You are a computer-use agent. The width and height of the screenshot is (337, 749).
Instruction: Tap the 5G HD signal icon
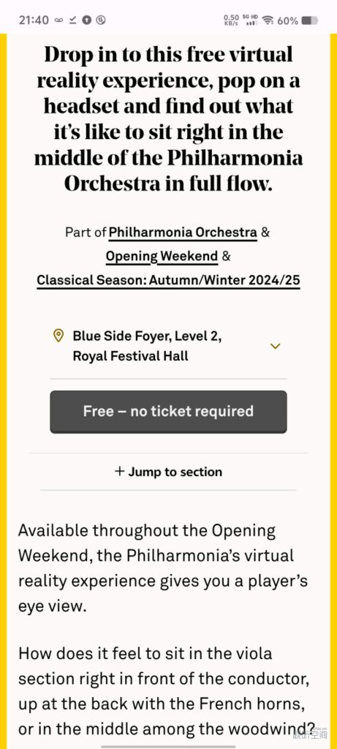250,20
